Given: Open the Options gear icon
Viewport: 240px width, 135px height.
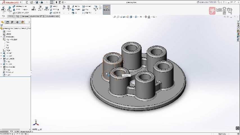Looking at the screenshot, I should click(63, 2).
